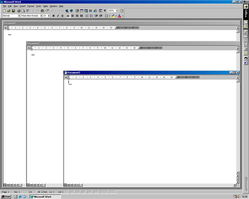Open the Format menu
This screenshot has width=249, height=199.
coord(30,6)
